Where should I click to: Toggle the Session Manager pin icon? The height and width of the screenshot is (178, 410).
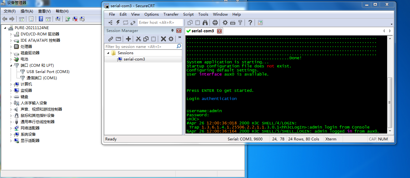pyautogui.click(x=172, y=31)
